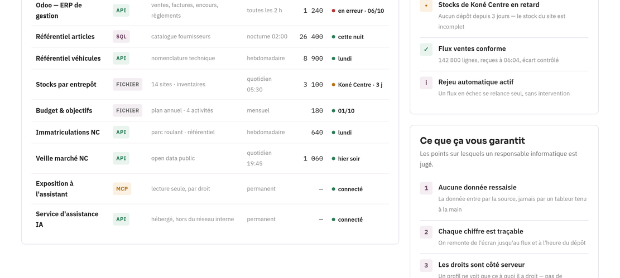Image resolution: width=620 pixels, height=278 pixels.
Task: Click the FICHIER badge for Budget & objectifs
Action: [127, 110]
